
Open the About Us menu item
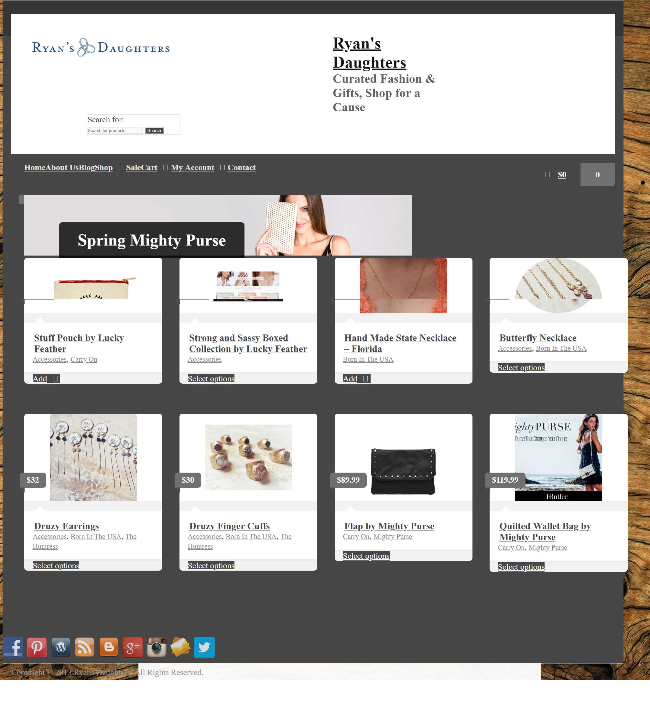[62, 167]
